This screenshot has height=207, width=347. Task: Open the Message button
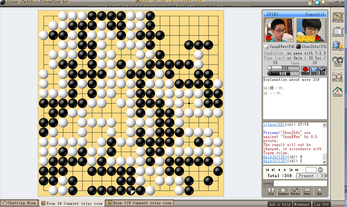coord(301,204)
